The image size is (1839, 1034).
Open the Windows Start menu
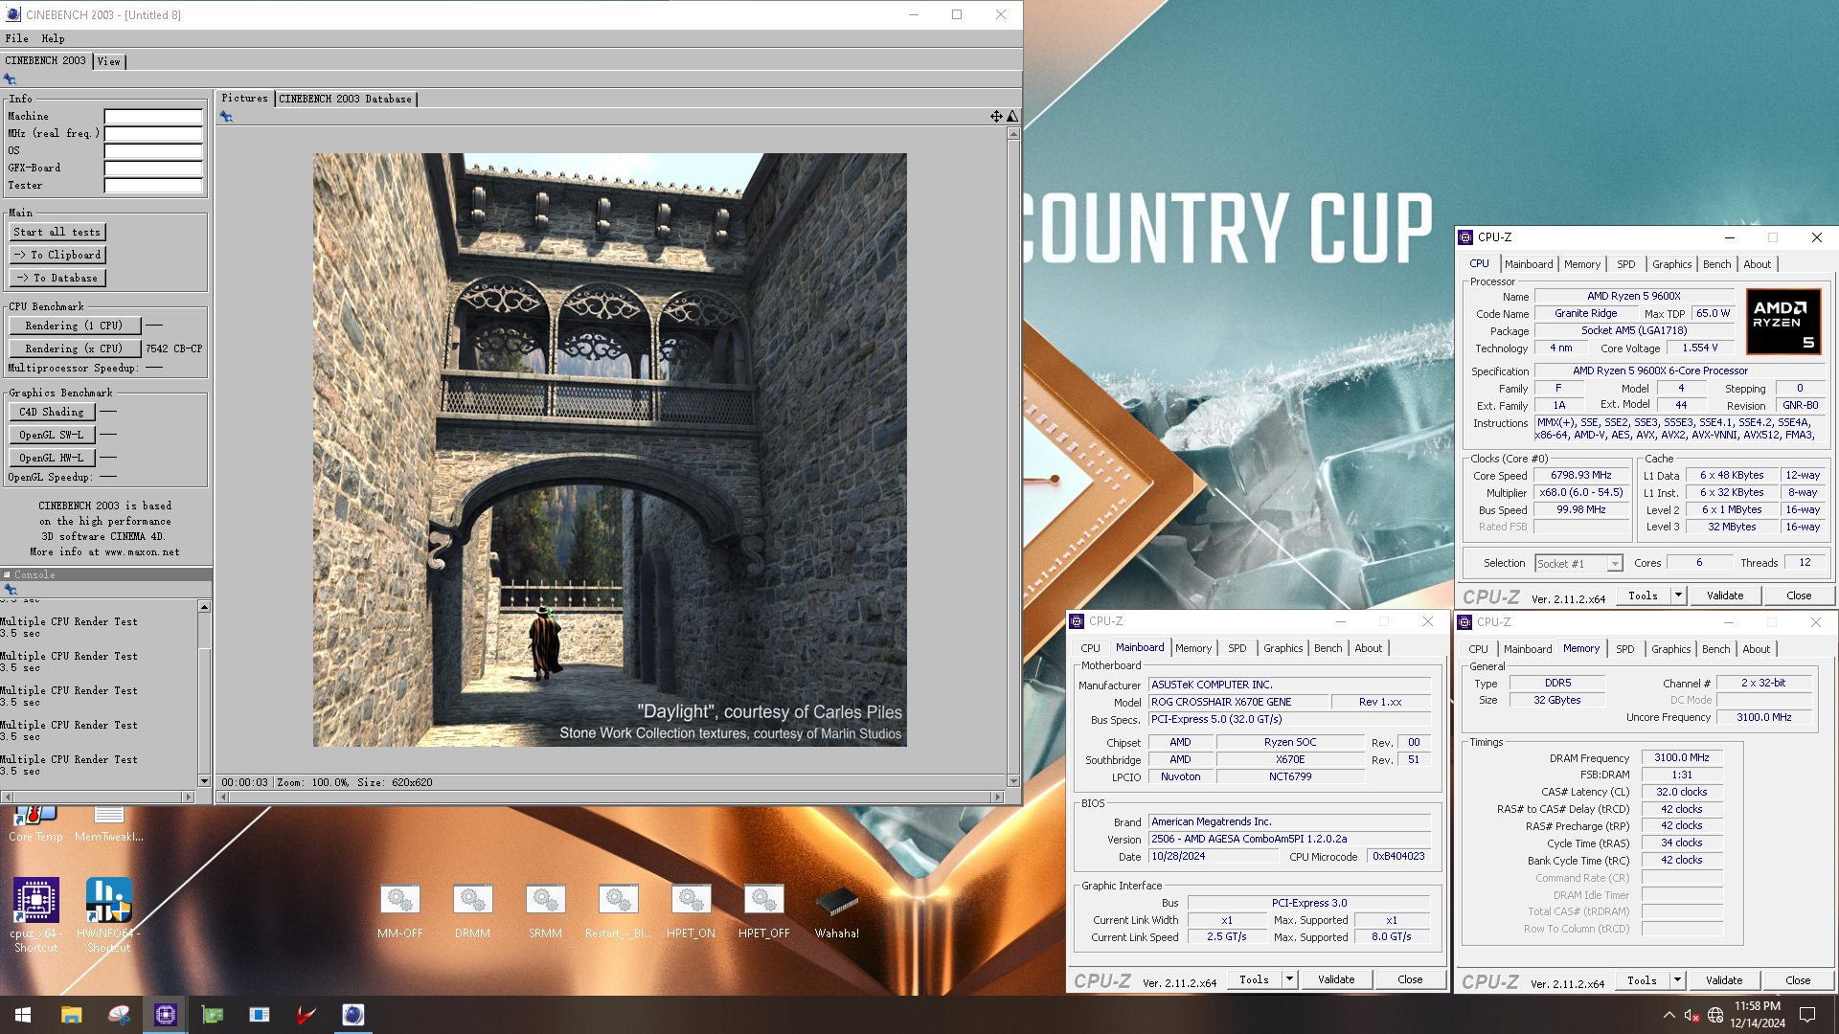(23, 1015)
